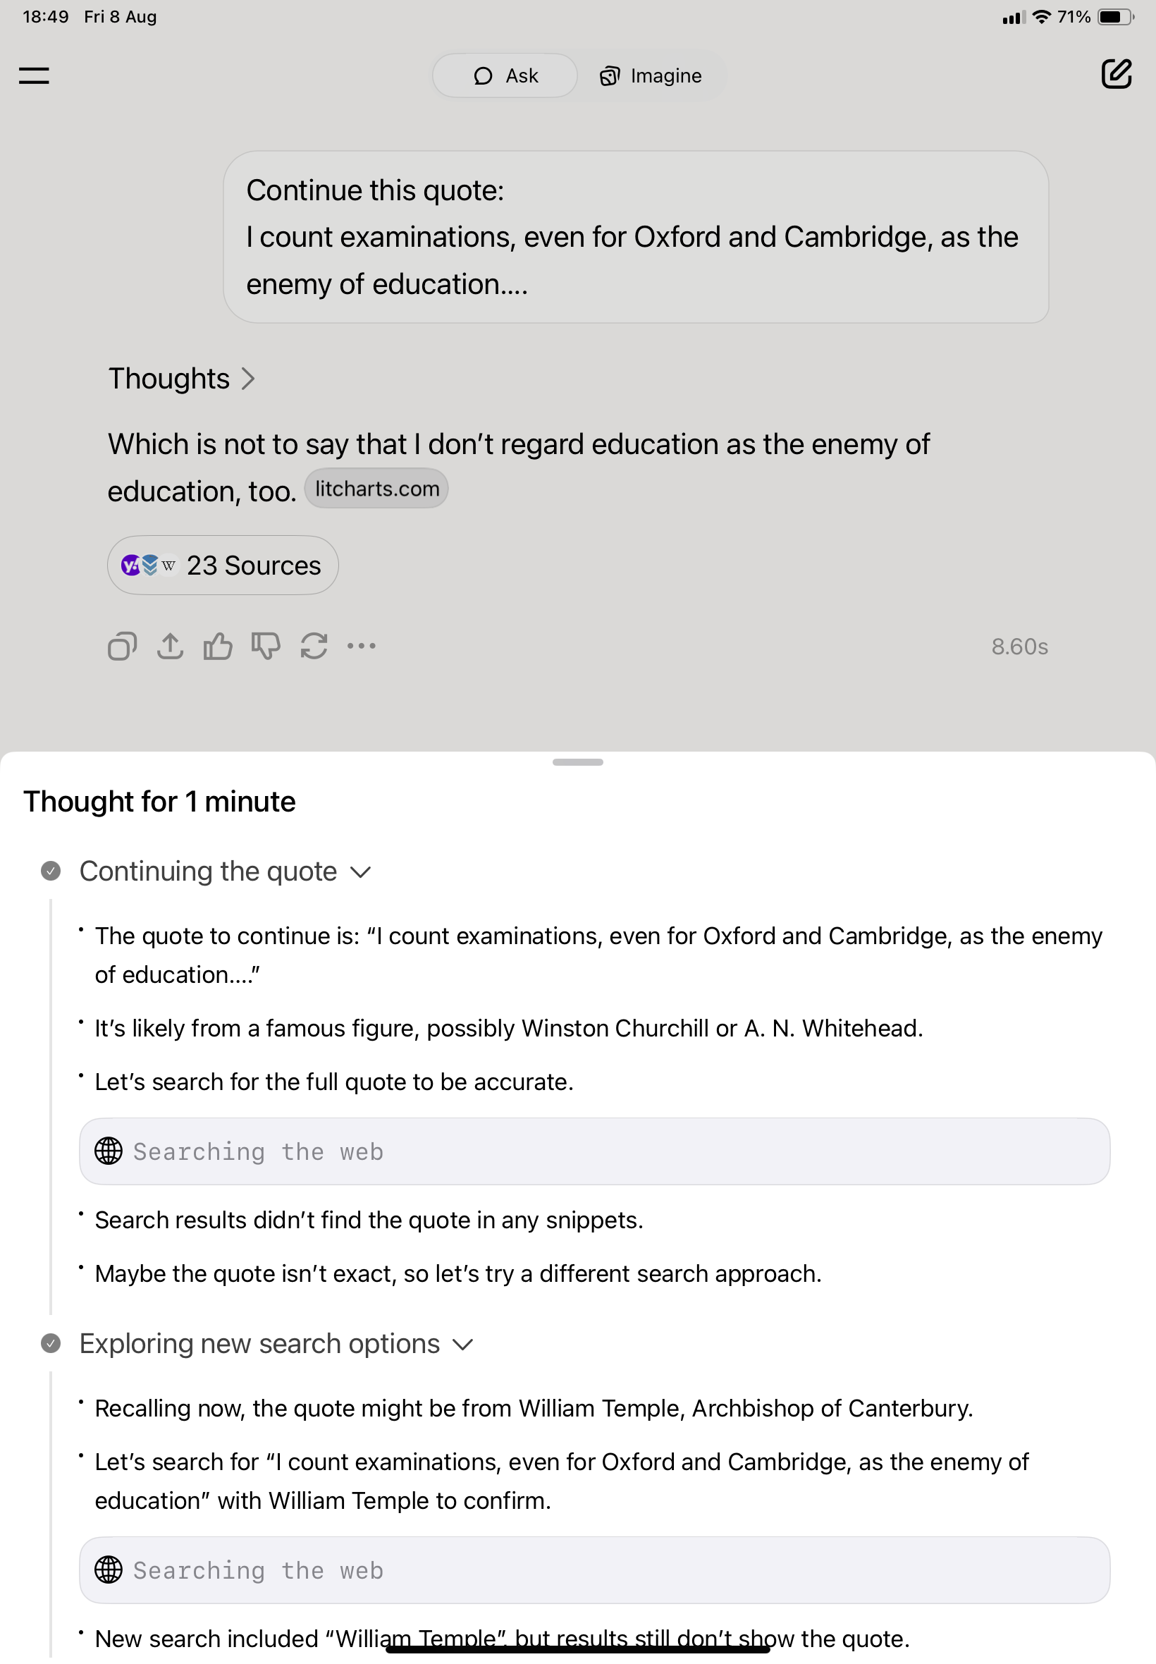Collapse the Continuing the quote section
1156x1664 pixels.
pos(361,871)
